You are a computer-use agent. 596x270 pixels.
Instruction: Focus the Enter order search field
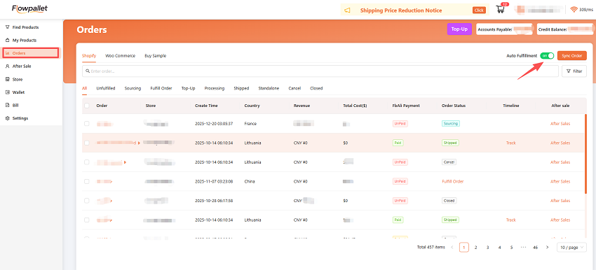[x=320, y=71]
